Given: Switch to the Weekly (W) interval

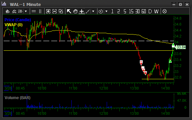Looking at the screenshot, I should 156,11.
